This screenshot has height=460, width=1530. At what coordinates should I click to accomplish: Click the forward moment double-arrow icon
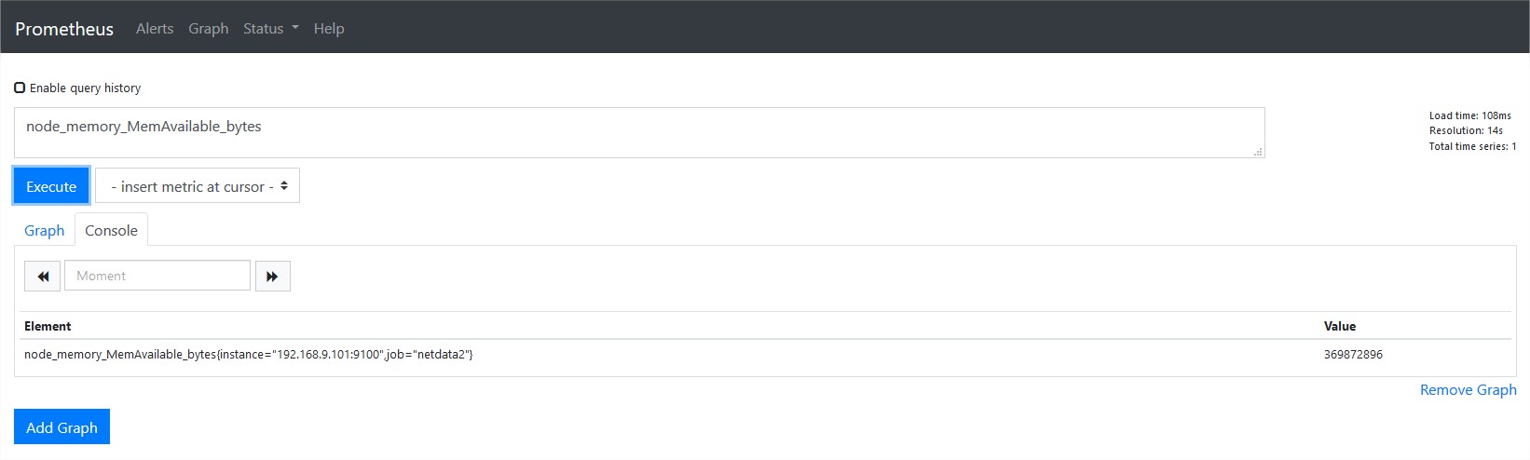click(x=272, y=276)
